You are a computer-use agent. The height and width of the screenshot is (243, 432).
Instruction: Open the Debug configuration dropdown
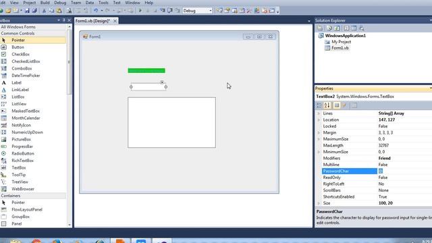[x=211, y=11]
